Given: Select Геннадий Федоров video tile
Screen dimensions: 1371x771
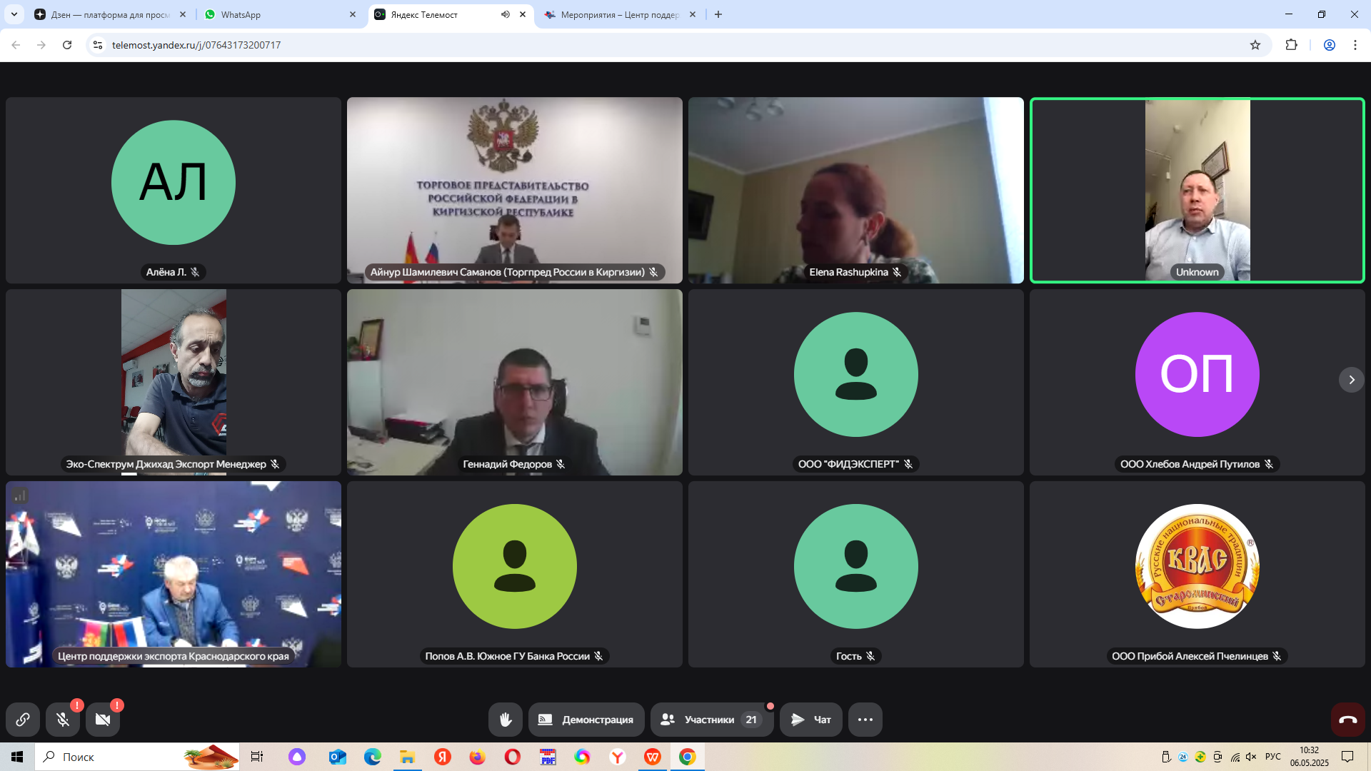Looking at the screenshot, I should (x=514, y=382).
